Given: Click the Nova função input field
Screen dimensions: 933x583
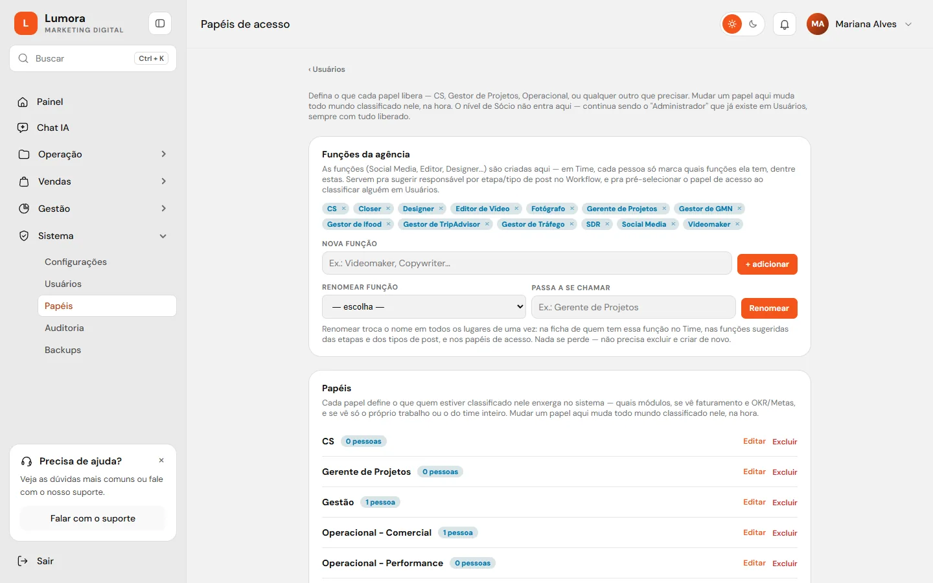Looking at the screenshot, I should pyautogui.click(x=527, y=263).
